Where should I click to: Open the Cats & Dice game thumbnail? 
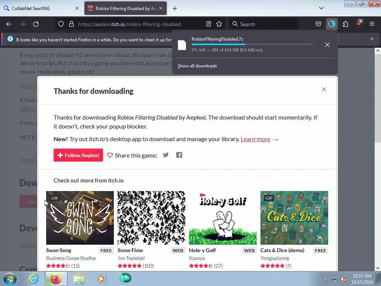pos(294,217)
